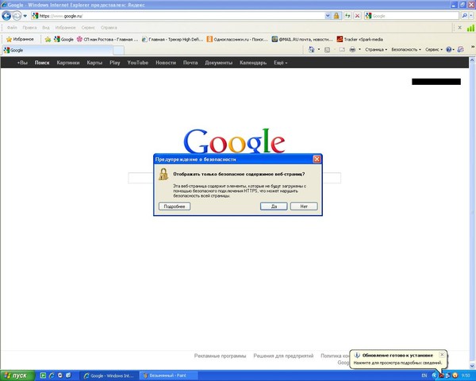Open the Безопасность dropdown menu

pyautogui.click(x=406, y=49)
